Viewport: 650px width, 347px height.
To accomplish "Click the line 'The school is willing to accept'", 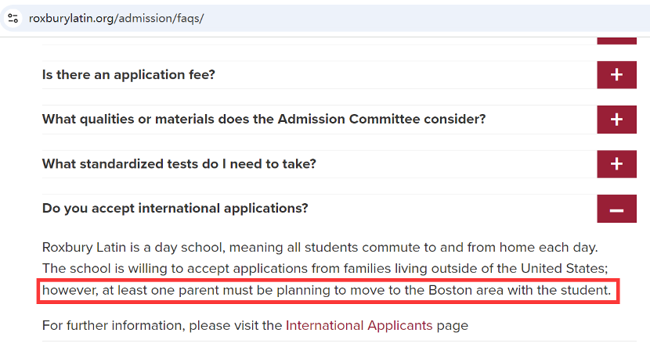I will tap(325, 268).
